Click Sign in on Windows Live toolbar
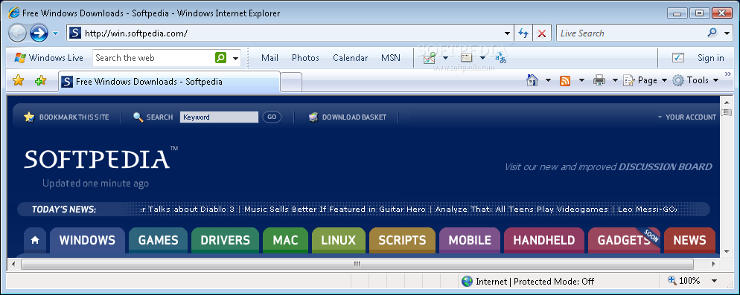Screen dimensions: 740x295 tap(711, 58)
